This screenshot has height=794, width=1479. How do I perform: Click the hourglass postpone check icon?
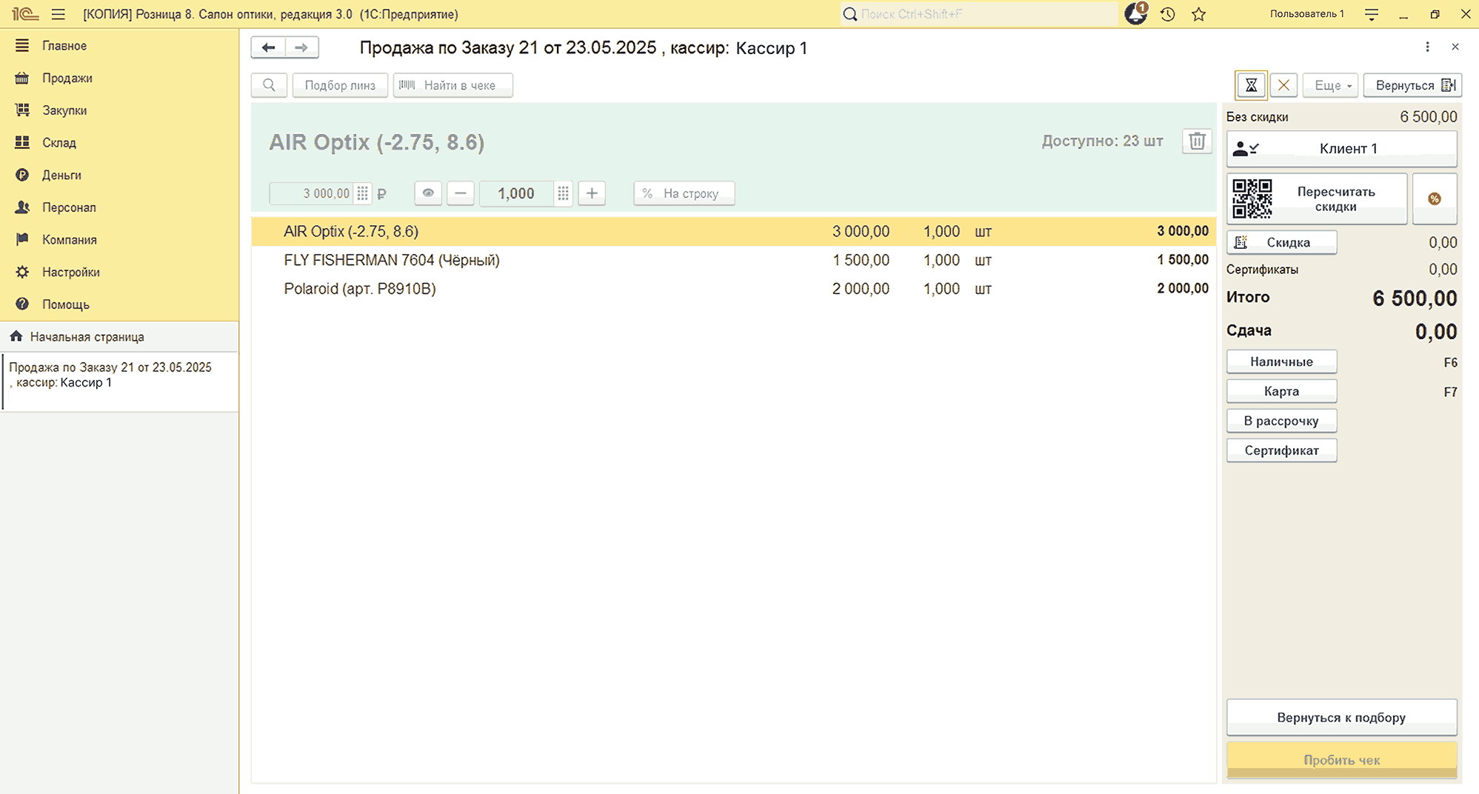click(1251, 85)
